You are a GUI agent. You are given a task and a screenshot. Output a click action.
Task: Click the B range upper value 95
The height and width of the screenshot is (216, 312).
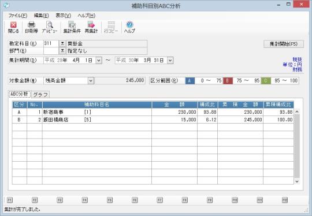click(257, 80)
